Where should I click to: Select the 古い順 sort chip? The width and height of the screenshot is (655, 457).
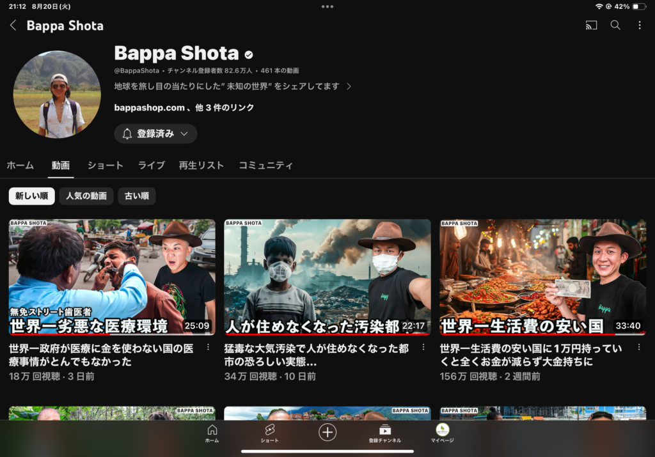point(137,196)
